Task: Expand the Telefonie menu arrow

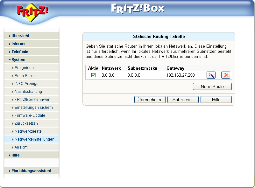Action: [10, 52]
